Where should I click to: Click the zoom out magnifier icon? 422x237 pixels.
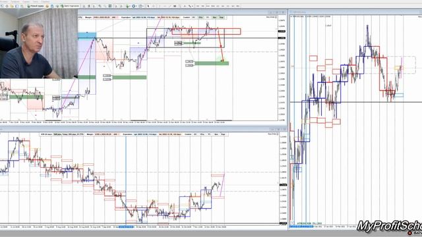click(x=105, y=6)
